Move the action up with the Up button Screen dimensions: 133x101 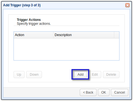(x=19, y=75)
